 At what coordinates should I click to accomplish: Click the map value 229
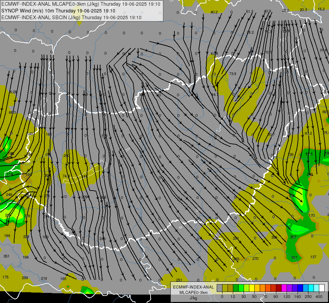coord(84,197)
